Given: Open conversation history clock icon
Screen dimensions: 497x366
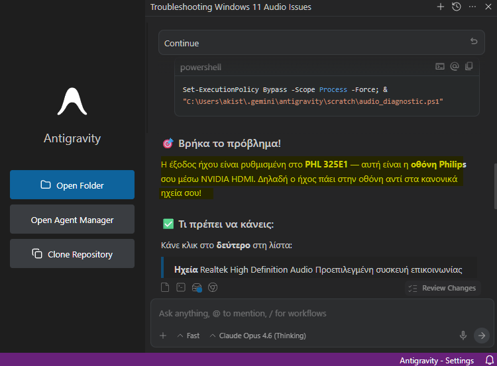Looking at the screenshot, I should click(457, 7).
